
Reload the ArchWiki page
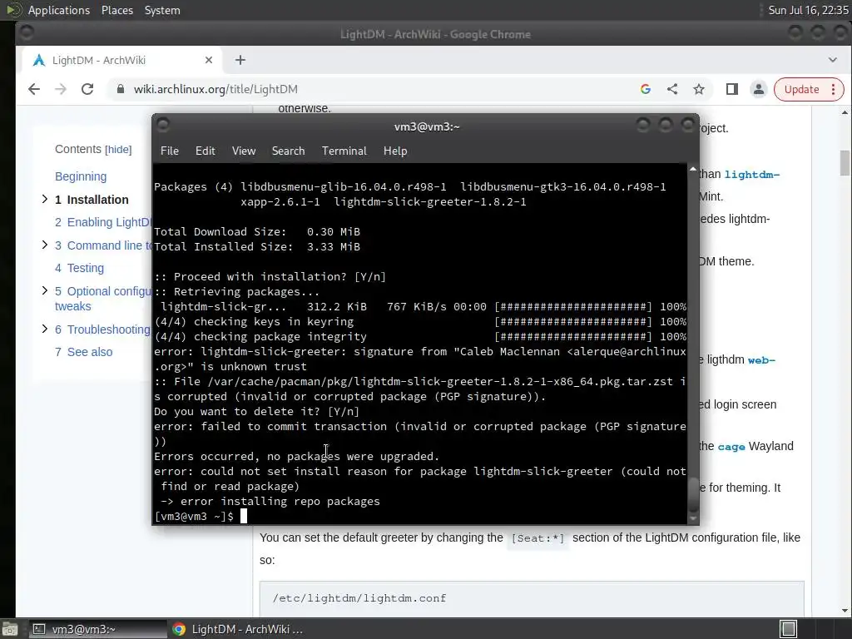(x=87, y=89)
